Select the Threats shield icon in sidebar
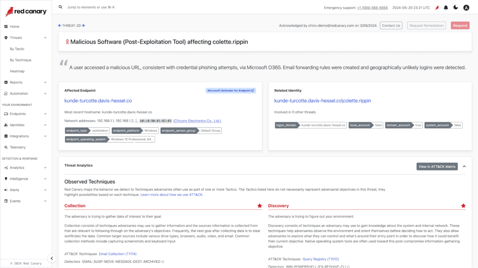478x268 pixels. (x=6, y=38)
